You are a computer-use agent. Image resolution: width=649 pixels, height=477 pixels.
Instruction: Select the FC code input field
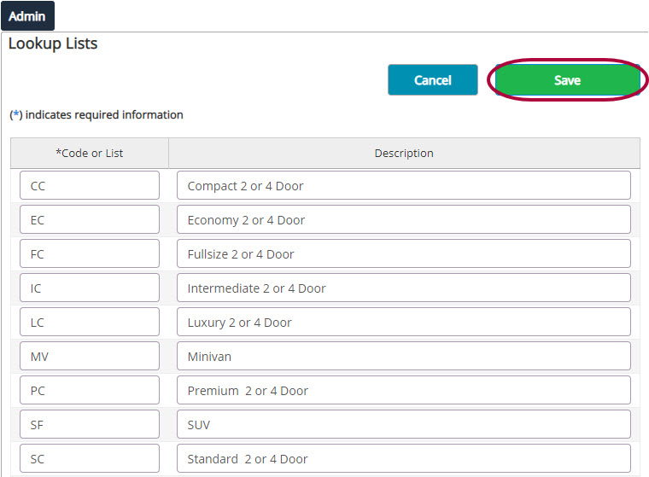[90, 253]
